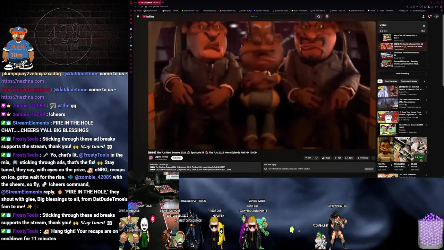Image resolution: width=444 pixels, height=250 pixels.
Task: Open the account avatar menu
Action: coord(436,16)
